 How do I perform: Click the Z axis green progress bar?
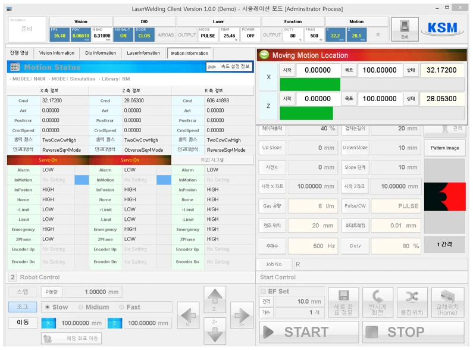pyautogui.click(x=306, y=113)
